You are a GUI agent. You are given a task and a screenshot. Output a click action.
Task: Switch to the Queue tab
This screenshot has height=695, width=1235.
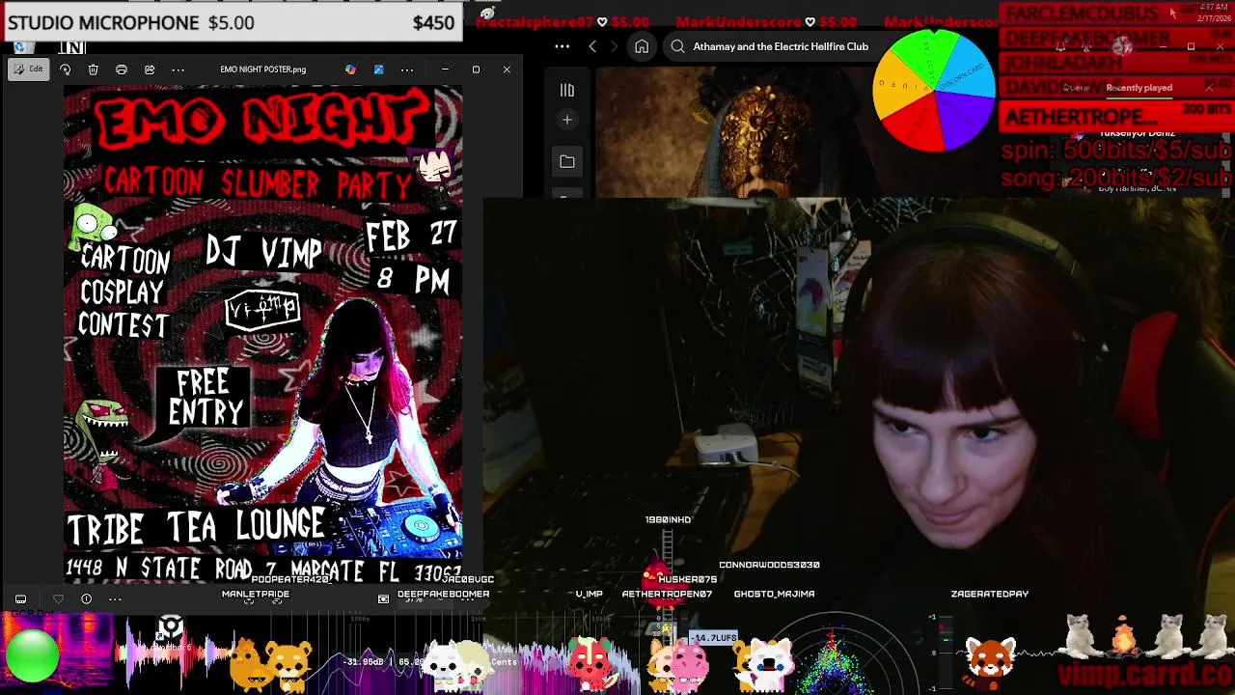click(x=1076, y=88)
